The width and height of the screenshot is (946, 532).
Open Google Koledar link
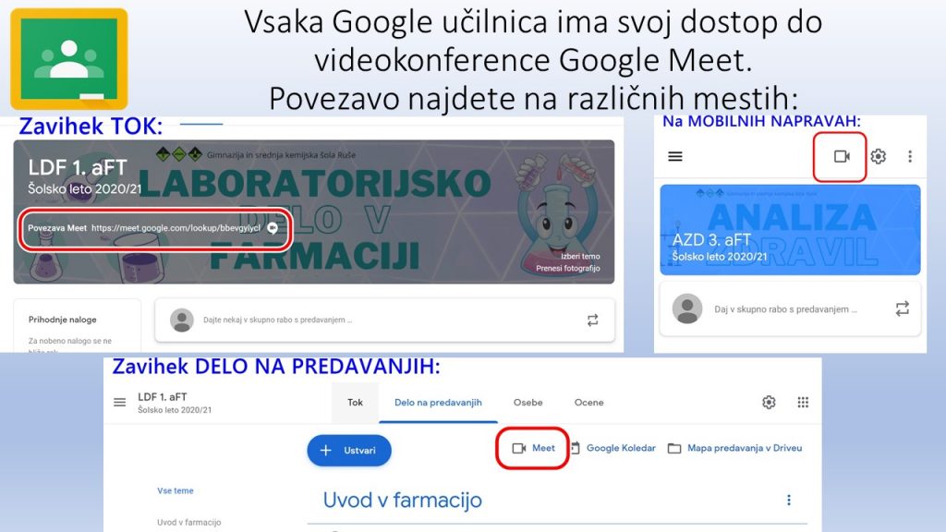click(613, 448)
